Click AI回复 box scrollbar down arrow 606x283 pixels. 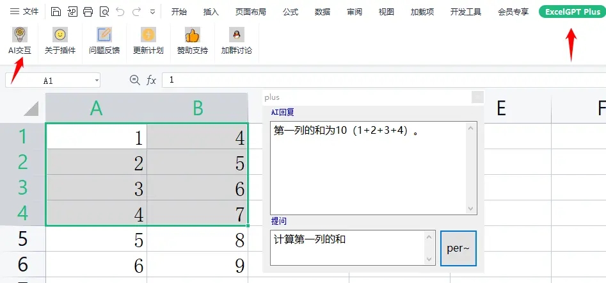click(x=472, y=209)
